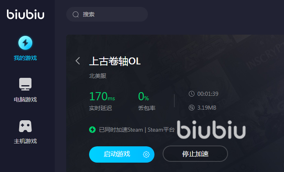Image resolution: width=284 pixels, height=172 pixels.
Task: Click the magnifier search icon
Action: click(x=76, y=14)
